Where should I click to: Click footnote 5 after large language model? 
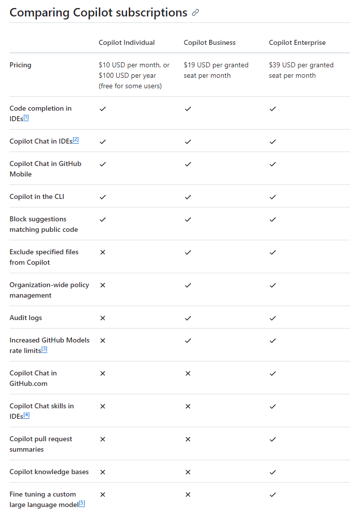[x=82, y=504]
